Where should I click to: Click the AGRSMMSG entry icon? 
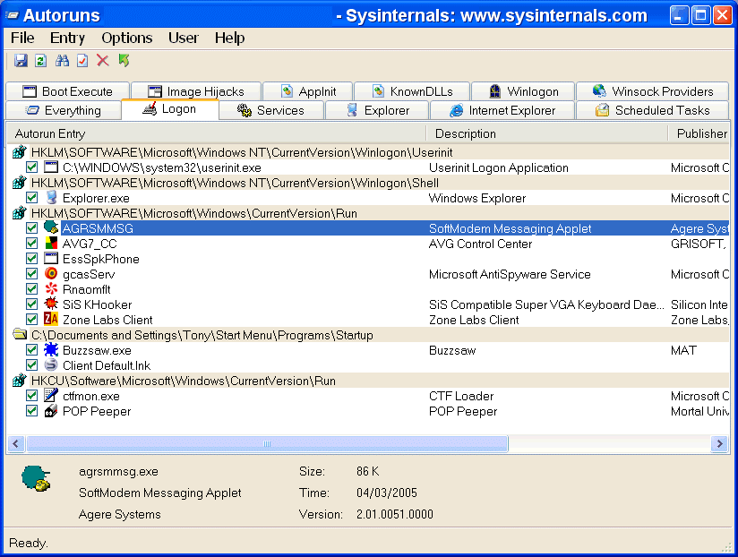click(x=51, y=227)
